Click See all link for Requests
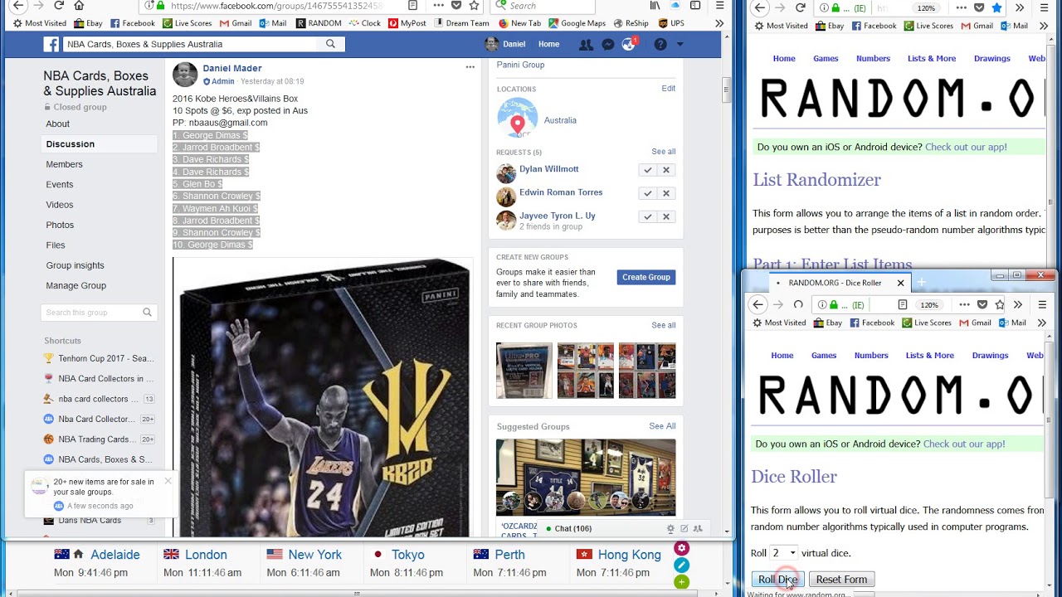 pos(663,152)
